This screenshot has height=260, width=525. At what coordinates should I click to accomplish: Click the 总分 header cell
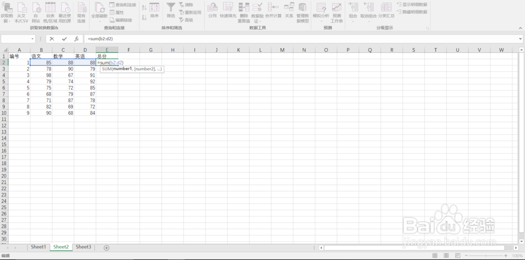coord(107,56)
